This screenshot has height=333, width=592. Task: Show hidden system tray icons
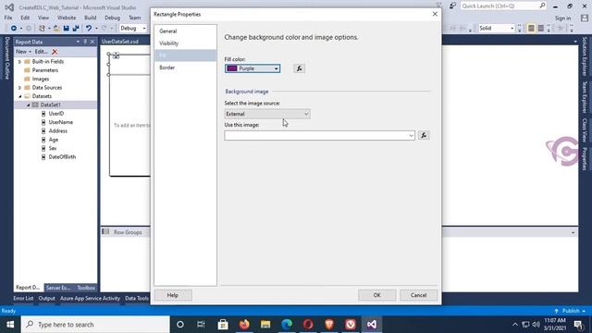515,325
